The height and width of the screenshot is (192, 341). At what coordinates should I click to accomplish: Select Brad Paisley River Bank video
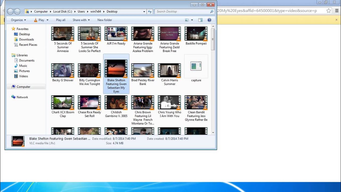tap(143, 74)
